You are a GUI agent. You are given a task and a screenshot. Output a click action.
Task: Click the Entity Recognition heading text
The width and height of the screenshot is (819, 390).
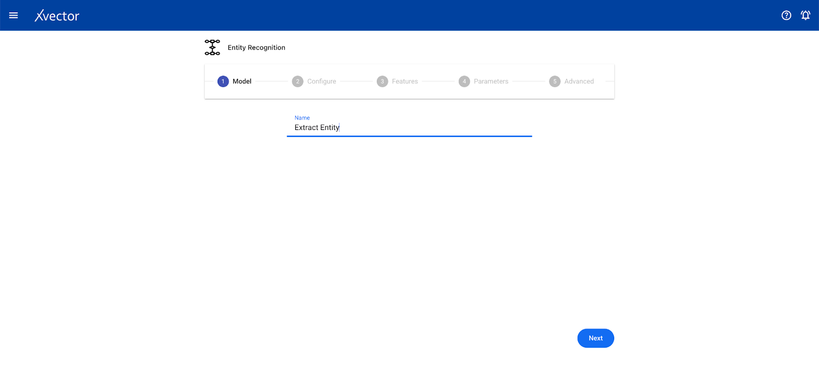pos(256,48)
